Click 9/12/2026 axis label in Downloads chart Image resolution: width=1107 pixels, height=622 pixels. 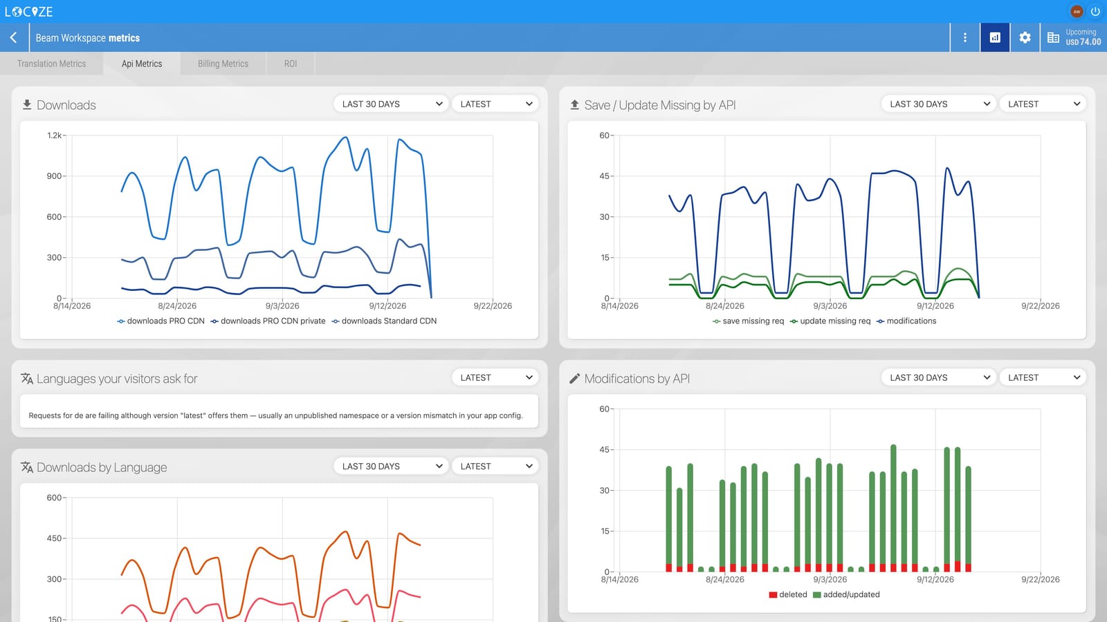(x=387, y=306)
